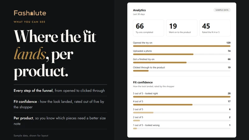249x140 pixels.
Task: Click the Got a finished try-on bar
Action: [x=182, y=63]
